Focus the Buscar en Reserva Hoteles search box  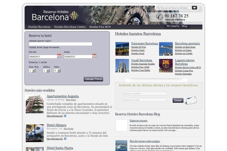click(x=174, y=8)
